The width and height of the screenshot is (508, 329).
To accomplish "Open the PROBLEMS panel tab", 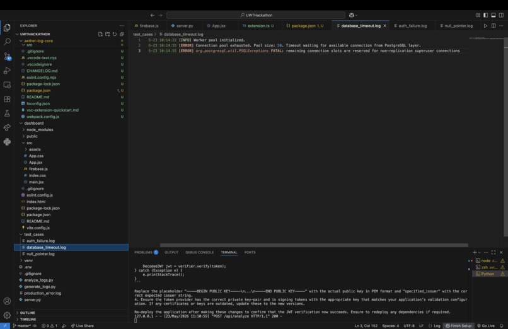I will 146,252.
